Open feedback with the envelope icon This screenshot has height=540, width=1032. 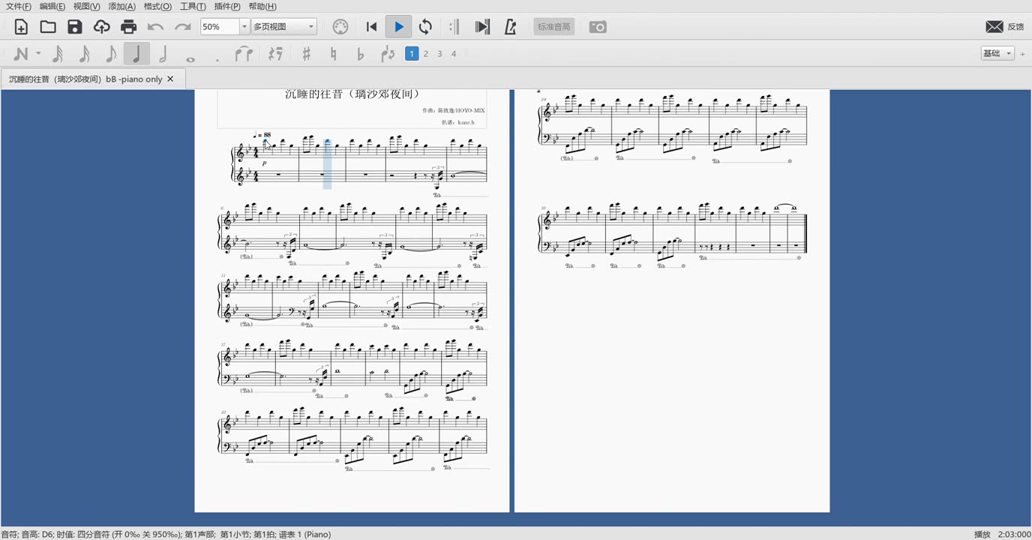pyautogui.click(x=994, y=27)
